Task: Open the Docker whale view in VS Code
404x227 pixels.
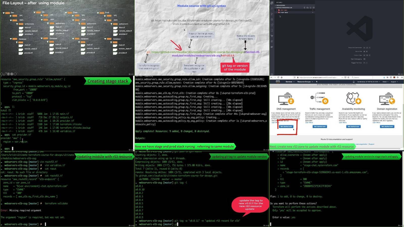Action: (272, 47)
